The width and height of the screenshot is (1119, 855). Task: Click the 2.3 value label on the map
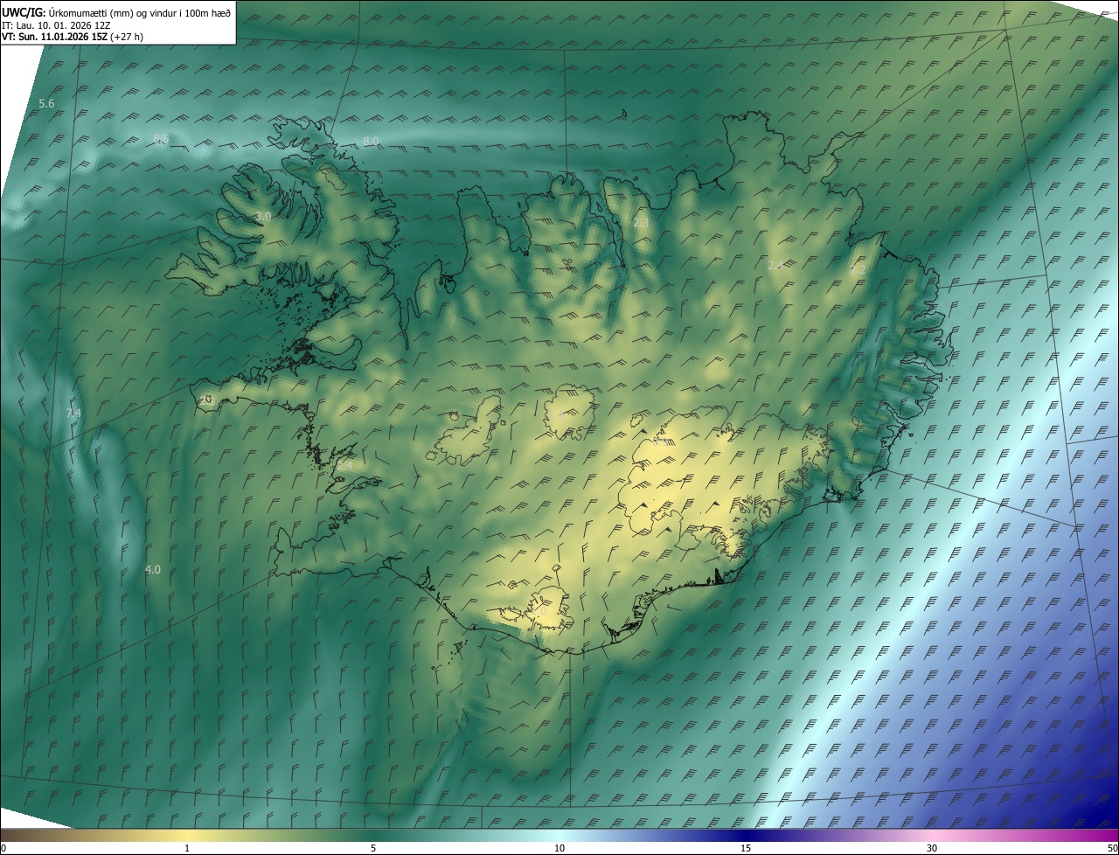coord(641,224)
